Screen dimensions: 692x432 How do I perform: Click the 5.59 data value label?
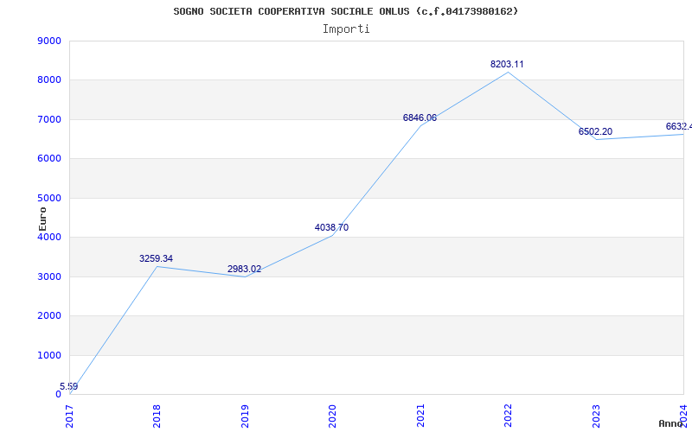point(69,386)
